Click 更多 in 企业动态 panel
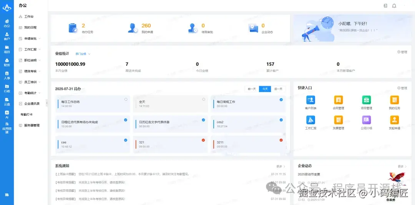Image resolution: width=415 pixels, height=205 pixels. (x=402, y=167)
